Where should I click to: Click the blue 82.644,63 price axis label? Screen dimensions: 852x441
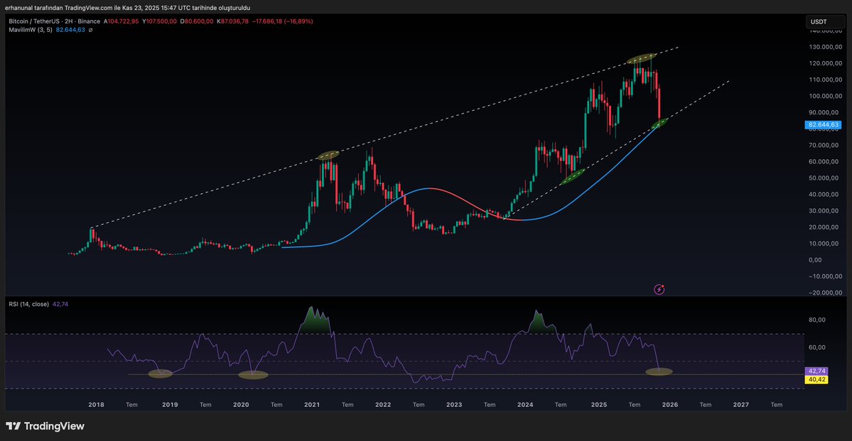tap(824, 125)
